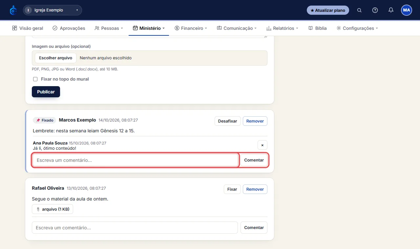Image resolution: width=420 pixels, height=249 pixels.
Task: Click the Atualizar plano button
Action: pyautogui.click(x=328, y=10)
